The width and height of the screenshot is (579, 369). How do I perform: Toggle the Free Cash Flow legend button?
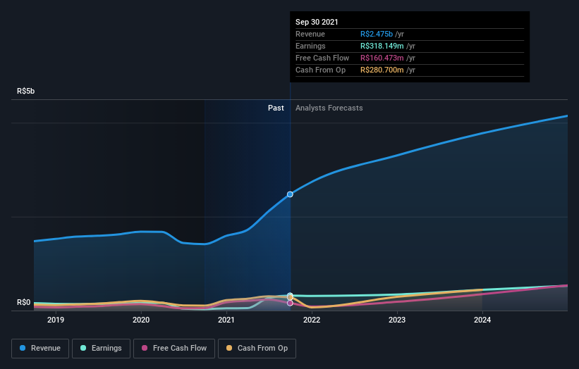click(x=174, y=349)
